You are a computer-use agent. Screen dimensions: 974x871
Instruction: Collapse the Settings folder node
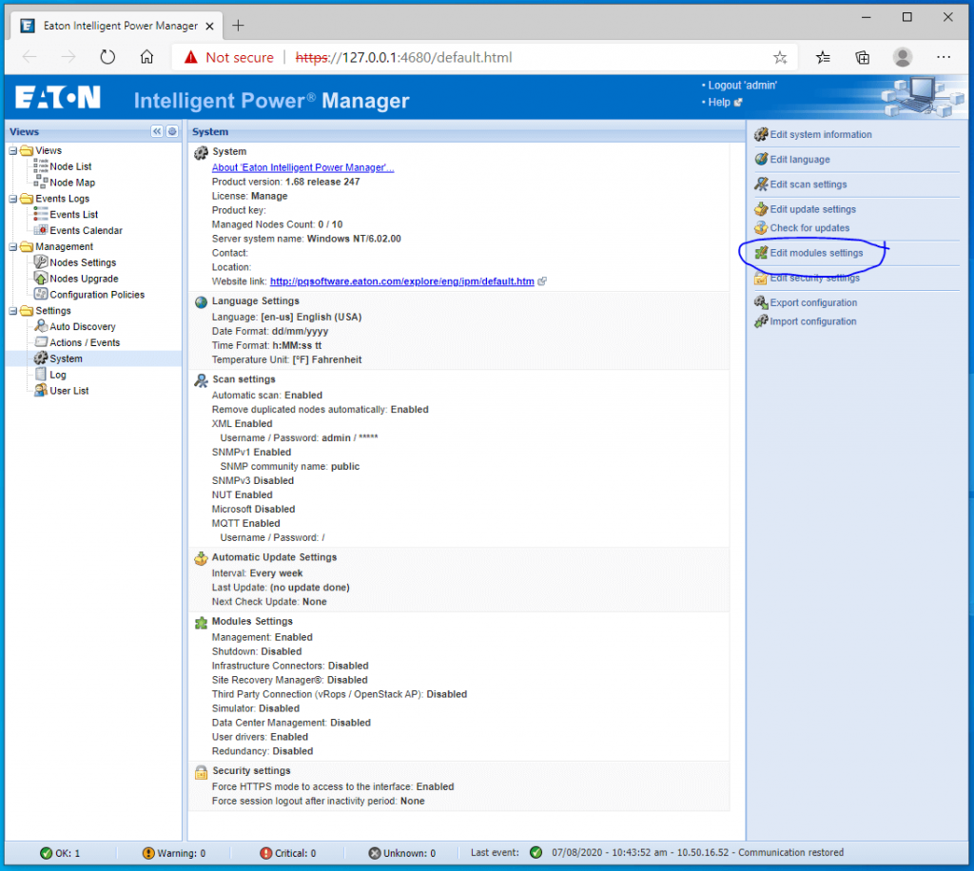click(13, 310)
